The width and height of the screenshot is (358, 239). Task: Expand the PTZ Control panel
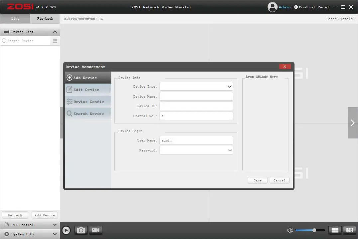pos(55,225)
